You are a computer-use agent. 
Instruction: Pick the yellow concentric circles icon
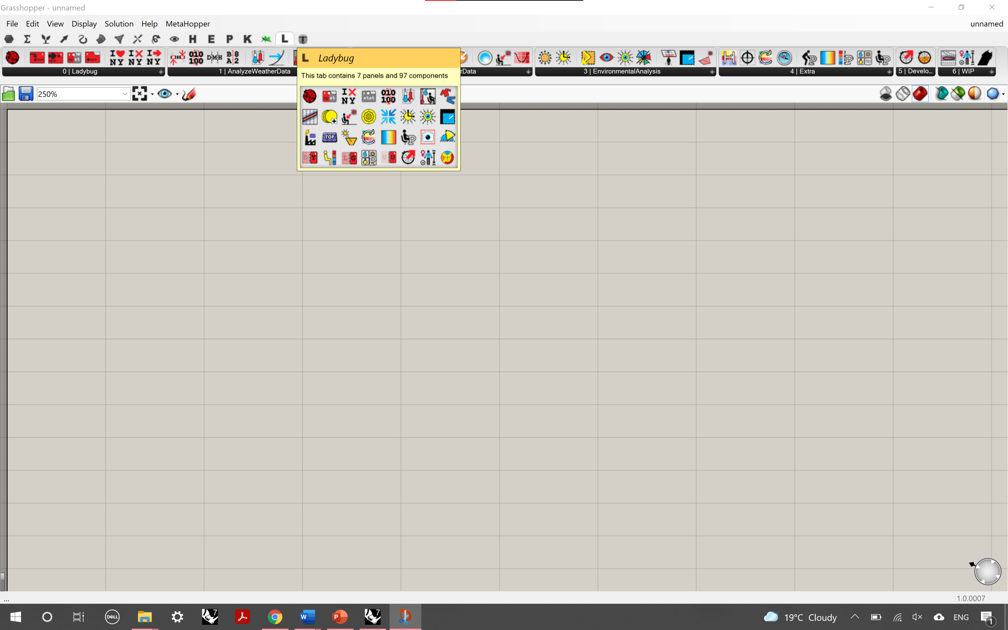[369, 116]
